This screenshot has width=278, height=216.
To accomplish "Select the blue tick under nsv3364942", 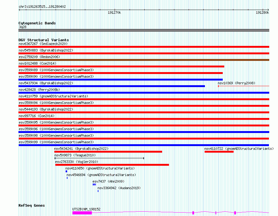I will [x=98, y=191].
